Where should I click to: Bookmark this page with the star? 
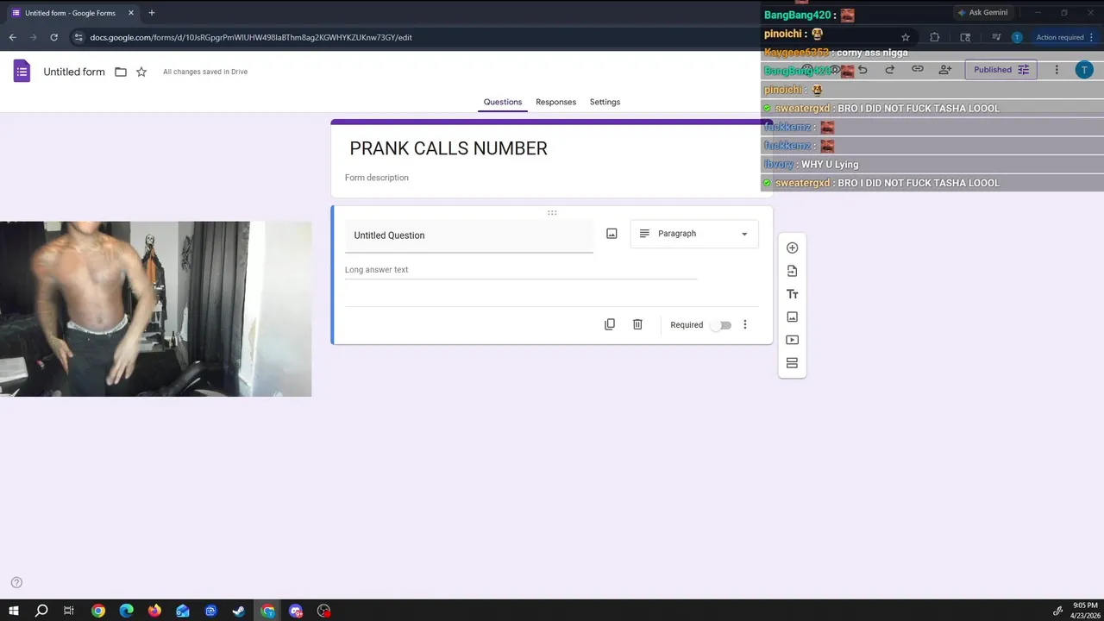906,37
